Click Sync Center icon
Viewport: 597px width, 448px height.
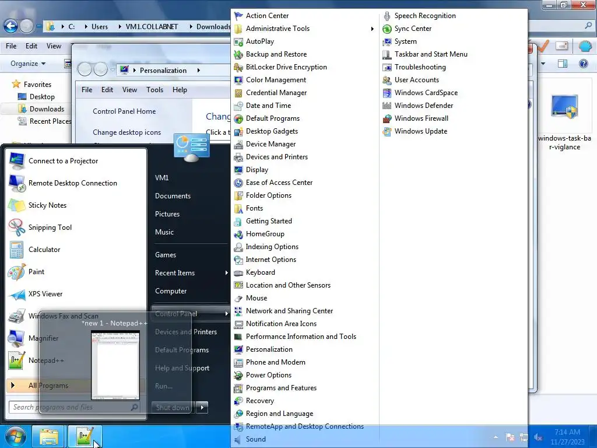[387, 29]
